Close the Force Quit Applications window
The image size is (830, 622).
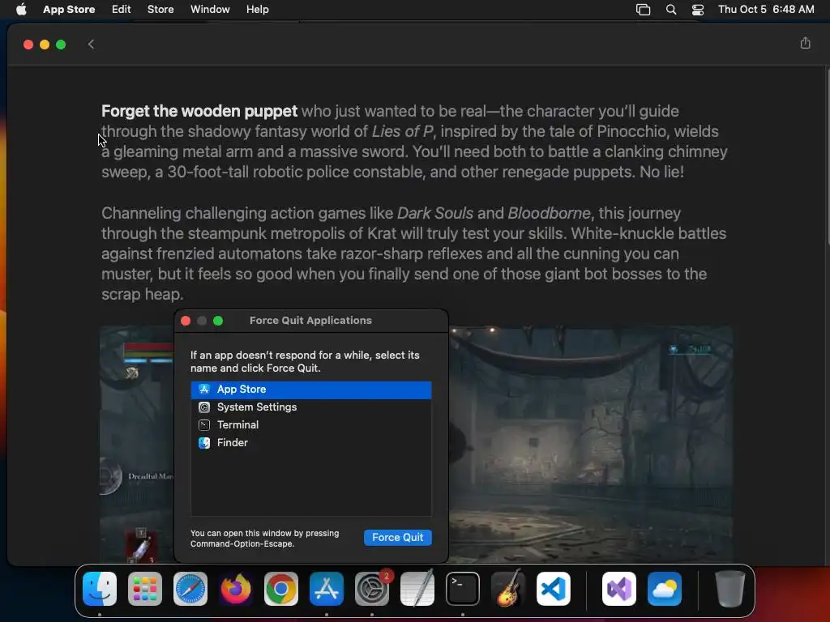186,321
